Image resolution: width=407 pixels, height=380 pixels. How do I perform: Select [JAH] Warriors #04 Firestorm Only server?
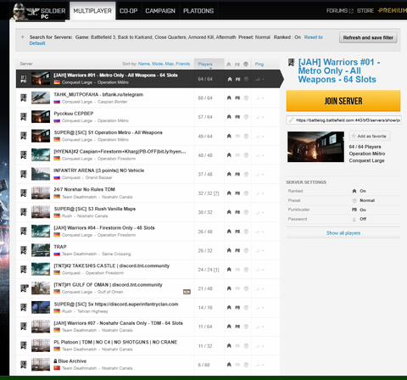click(148, 232)
